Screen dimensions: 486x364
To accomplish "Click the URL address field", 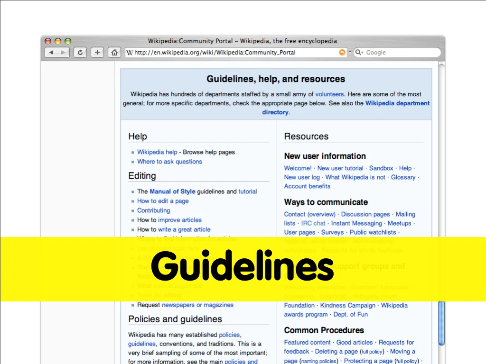I will tap(235, 52).
